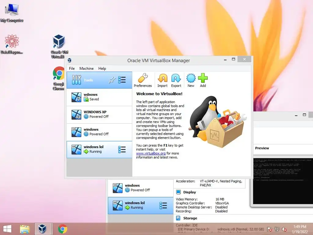Select windows machine in the background window
The image size is (313, 235).
pos(141,188)
